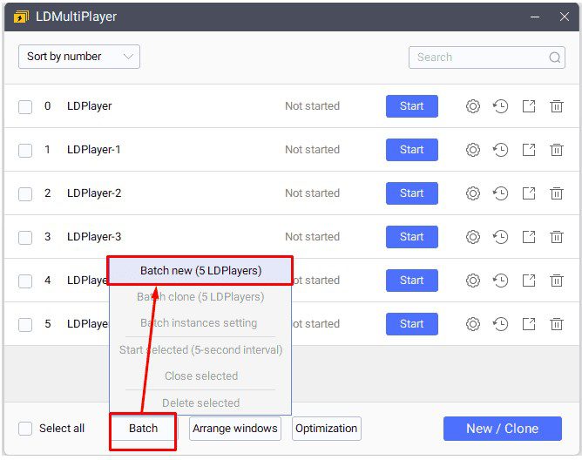Choose Batch instances setting entry
The width and height of the screenshot is (582, 460).
click(x=199, y=323)
